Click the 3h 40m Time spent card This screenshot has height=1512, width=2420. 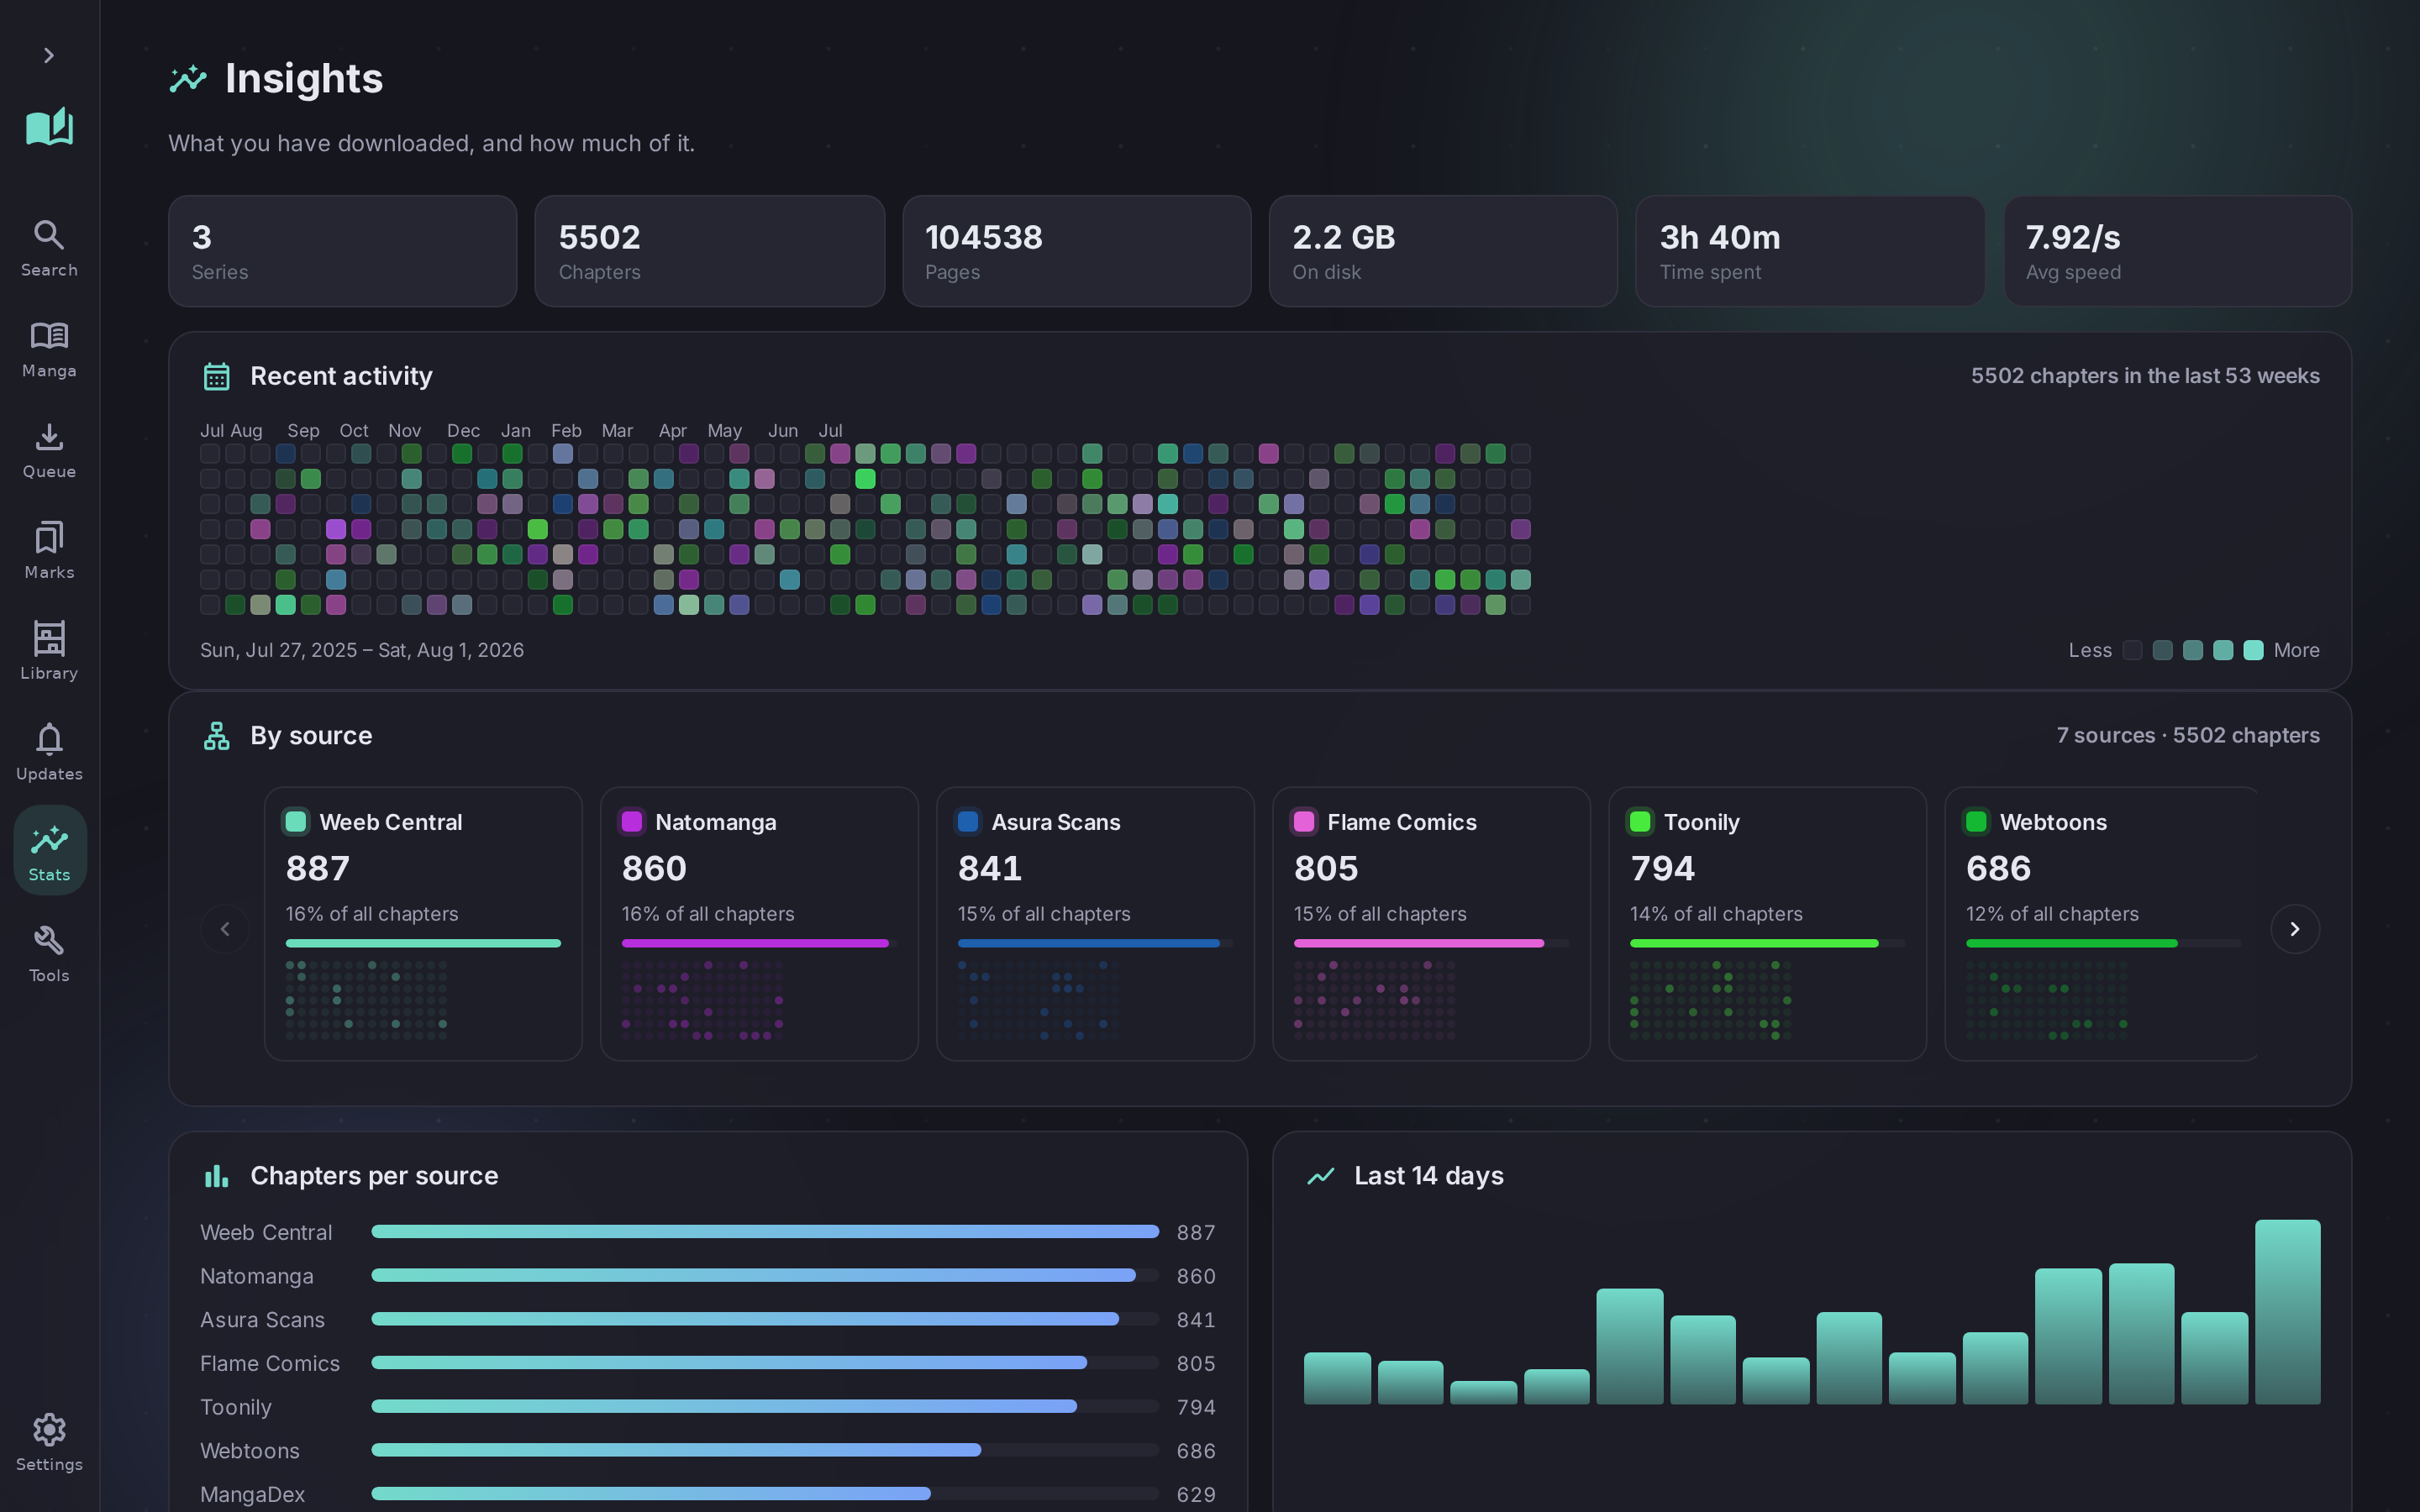(1810, 251)
